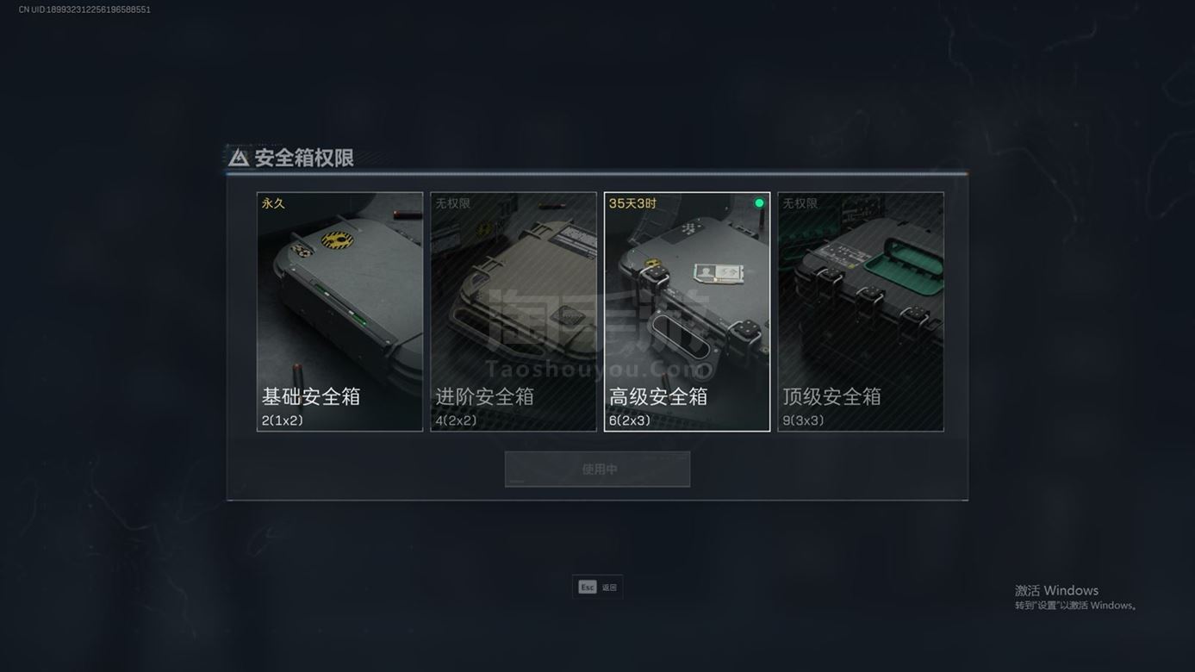The image size is (1195, 672).
Task: Click the 6(2x3) capacity text
Action: pos(630,421)
